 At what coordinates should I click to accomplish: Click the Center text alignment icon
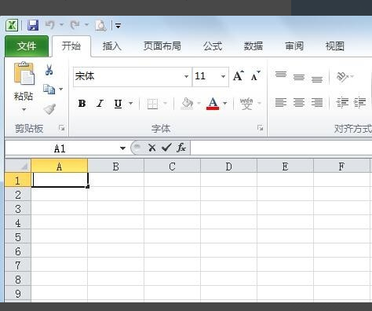(299, 102)
